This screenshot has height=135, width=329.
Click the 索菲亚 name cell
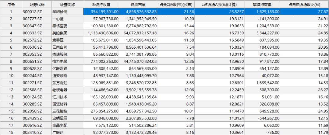pyautogui.click(x=67, y=40)
